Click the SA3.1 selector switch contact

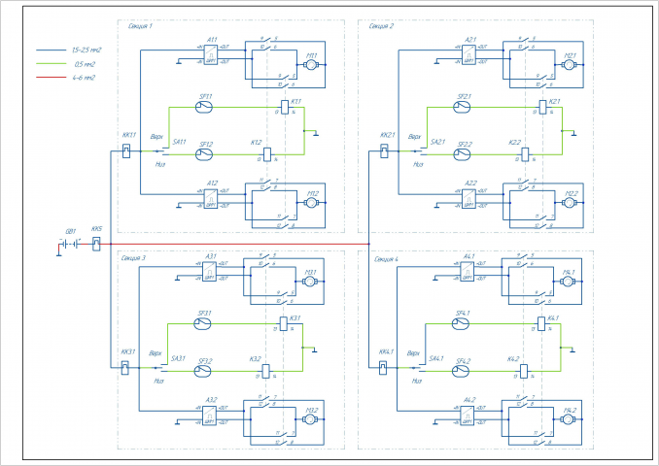[160, 368]
